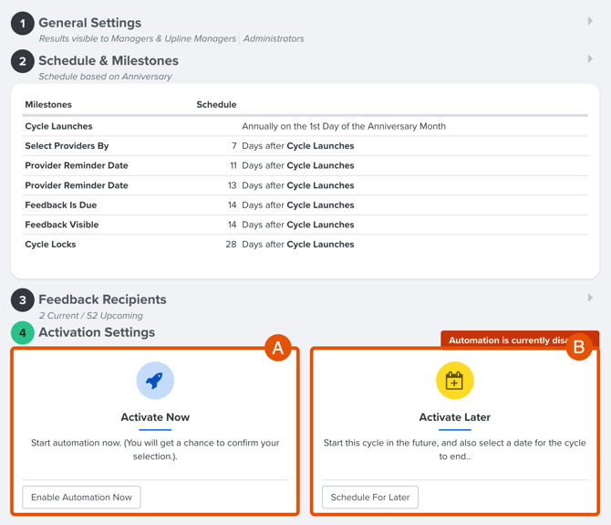Select the green step 4 badge

click(23, 332)
